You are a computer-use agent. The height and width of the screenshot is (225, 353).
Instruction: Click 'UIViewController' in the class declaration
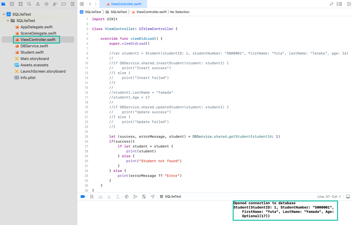156,29
